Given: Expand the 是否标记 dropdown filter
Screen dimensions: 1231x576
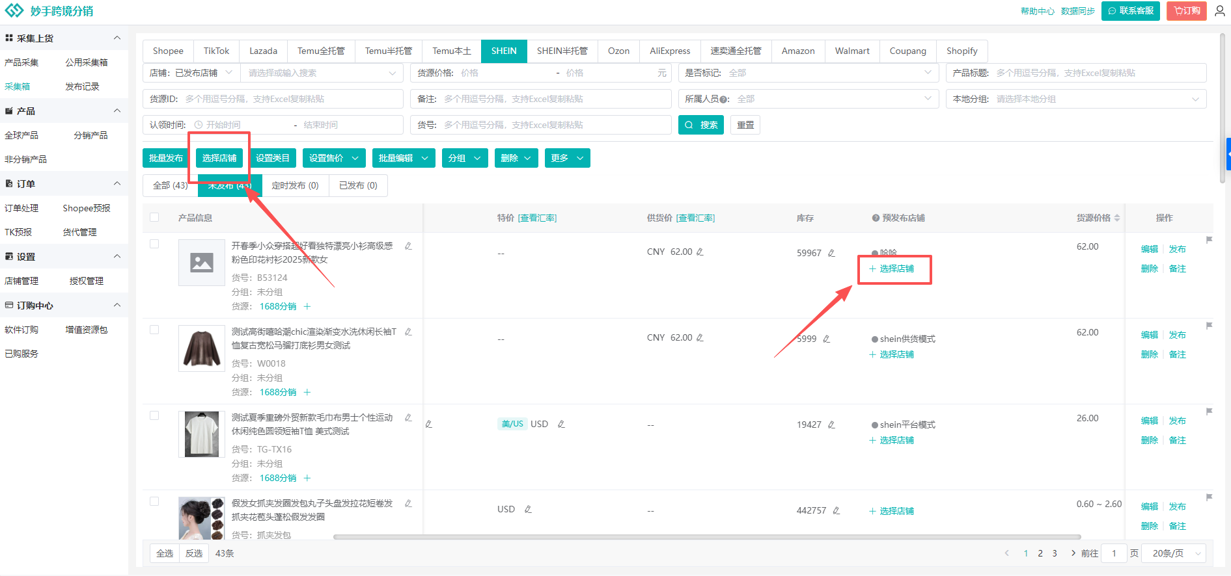Looking at the screenshot, I should [x=807, y=73].
